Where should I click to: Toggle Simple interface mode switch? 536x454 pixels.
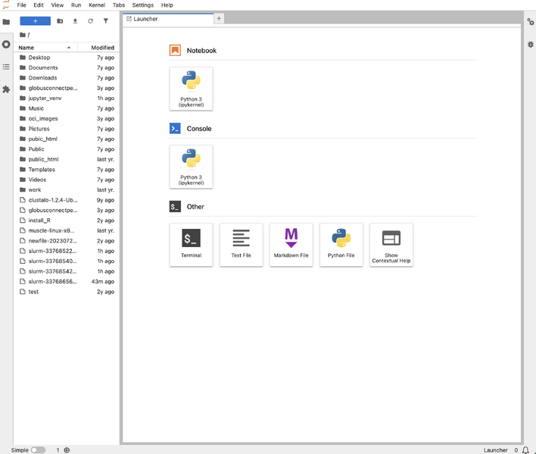coord(38,450)
